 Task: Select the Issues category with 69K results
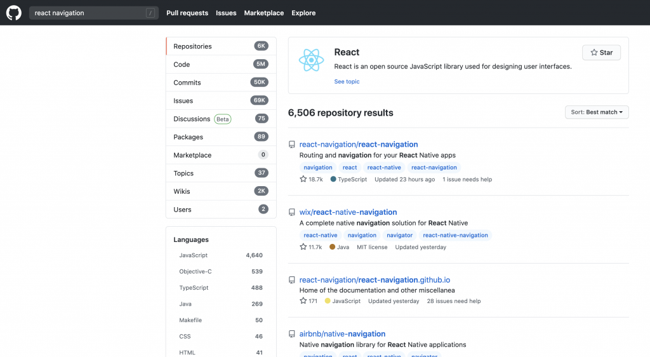[221, 101]
